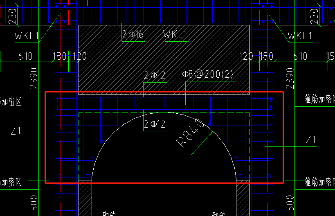Select the WKL1 beam label at far left
The image size is (335, 216).
coord(27,36)
